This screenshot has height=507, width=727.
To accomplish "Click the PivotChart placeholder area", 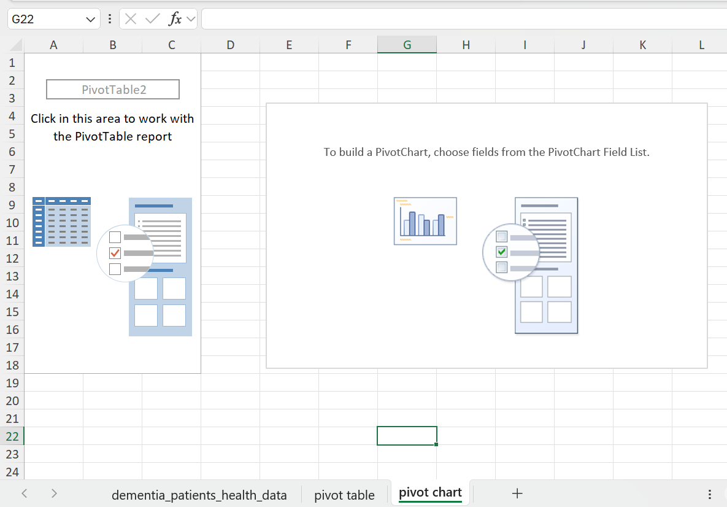I will pos(487,235).
